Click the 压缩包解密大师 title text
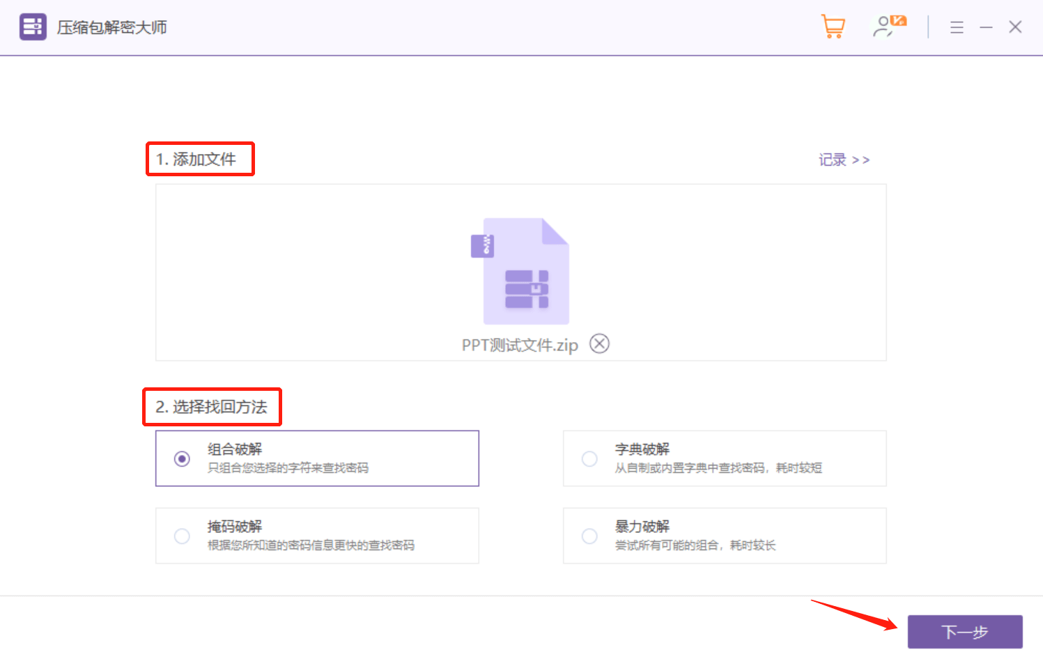1043x666 pixels. (114, 27)
